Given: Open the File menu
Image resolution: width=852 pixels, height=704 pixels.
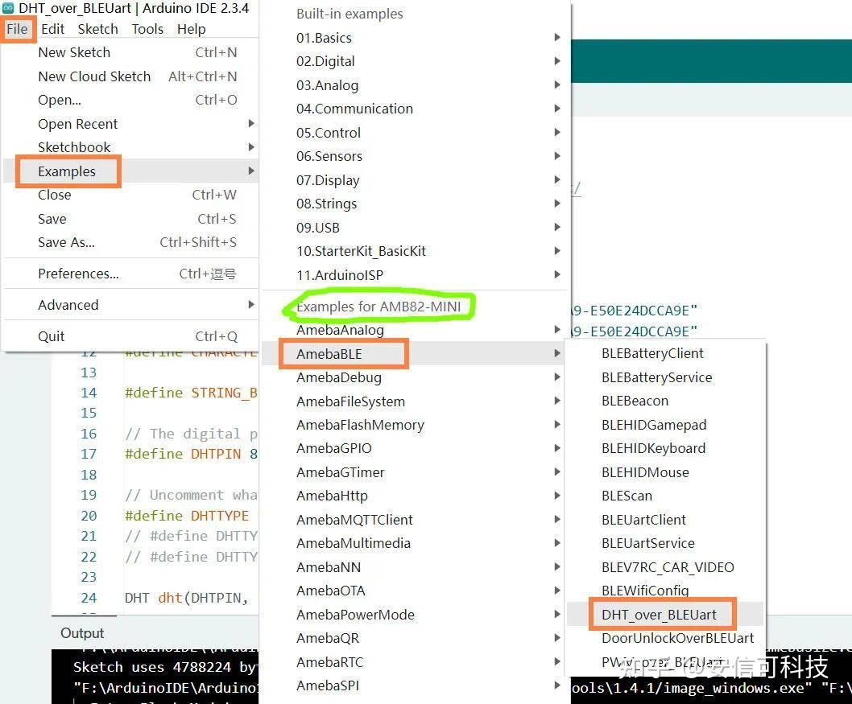Looking at the screenshot, I should click(x=18, y=29).
